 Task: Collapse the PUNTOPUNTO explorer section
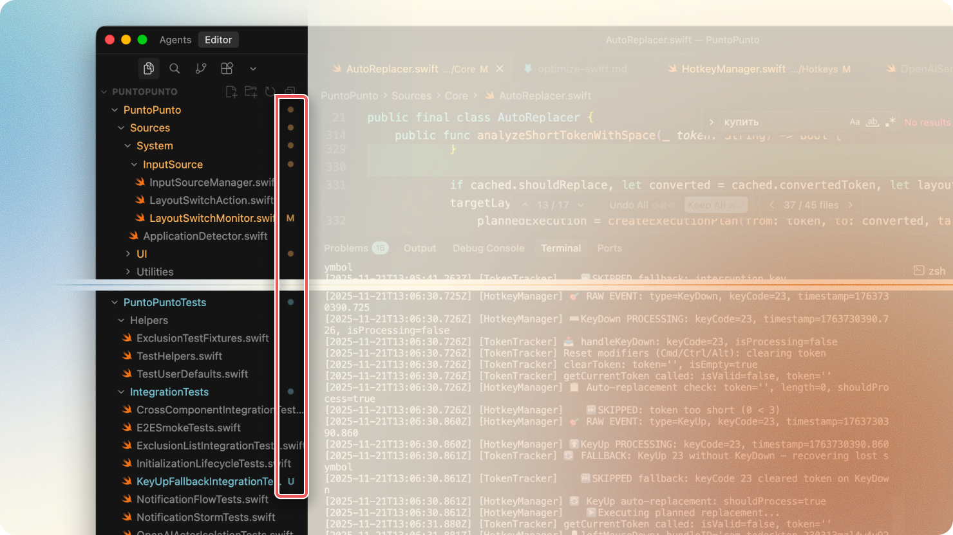pyautogui.click(x=104, y=92)
